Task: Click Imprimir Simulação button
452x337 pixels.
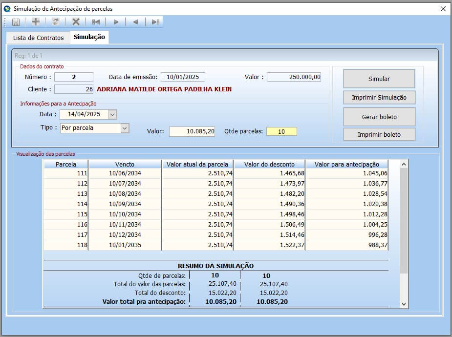Action: [379, 98]
